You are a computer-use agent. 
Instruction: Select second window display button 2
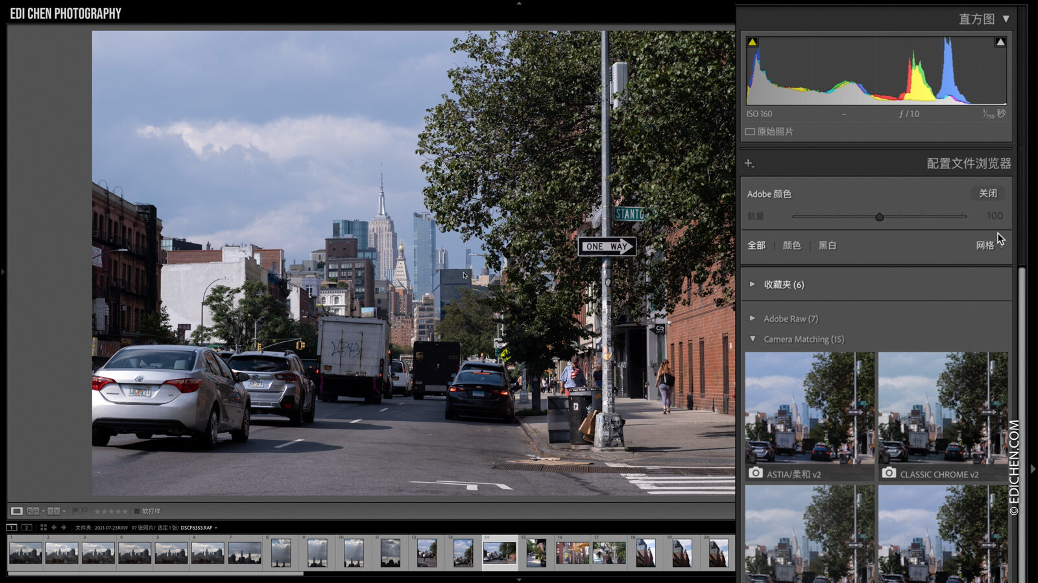coord(27,527)
